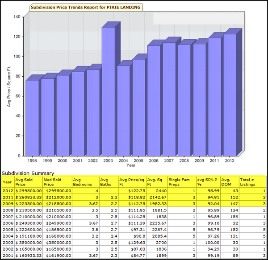268x260 pixels.
Task: Click price per sq ft $97.31
Action: 138,230
